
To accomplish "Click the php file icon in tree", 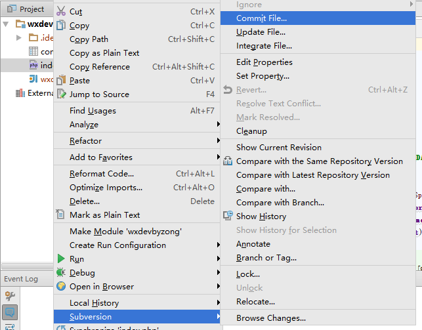I will point(33,65).
